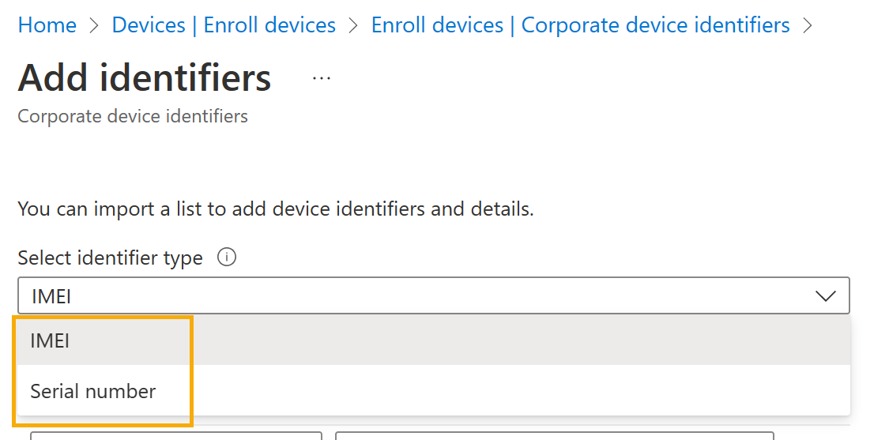Click the identifier type combo box showing IMEI
This screenshot has height=440, width=889.
434,295
